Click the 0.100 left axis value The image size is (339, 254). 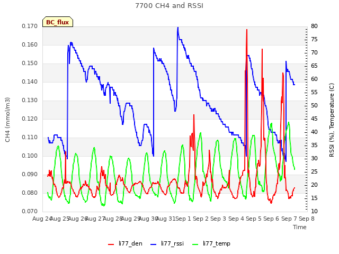click(x=30, y=156)
